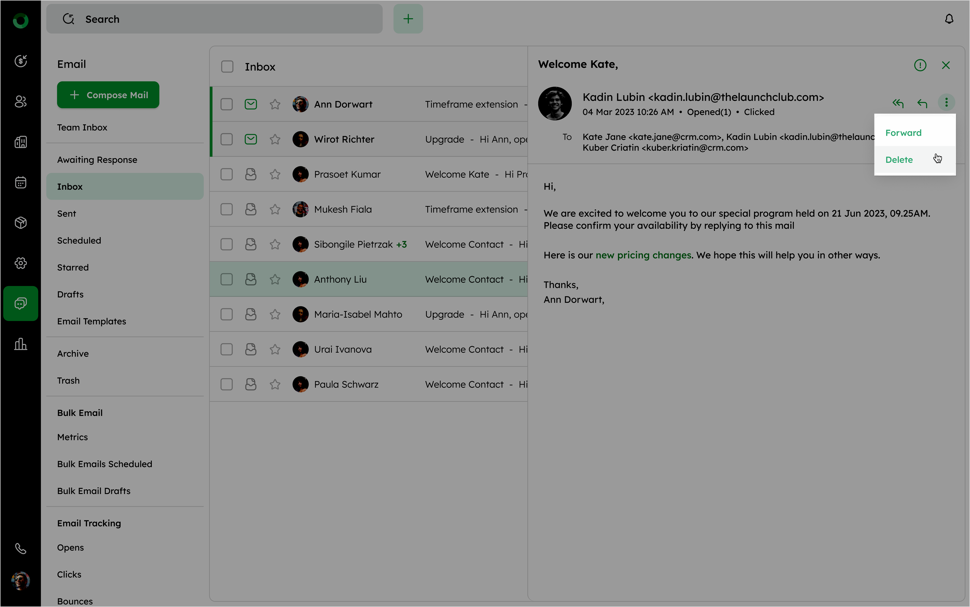Click the info alert icon in email header

point(920,65)
